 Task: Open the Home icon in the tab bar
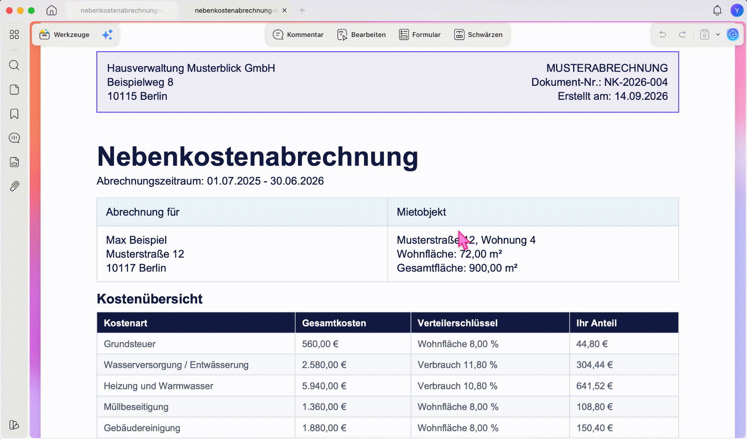pyautogui.click(x=51, y=10)
